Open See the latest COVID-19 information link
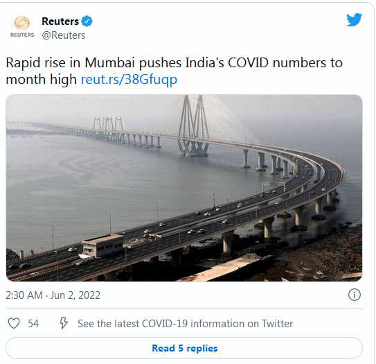 [x=185, y=324]
